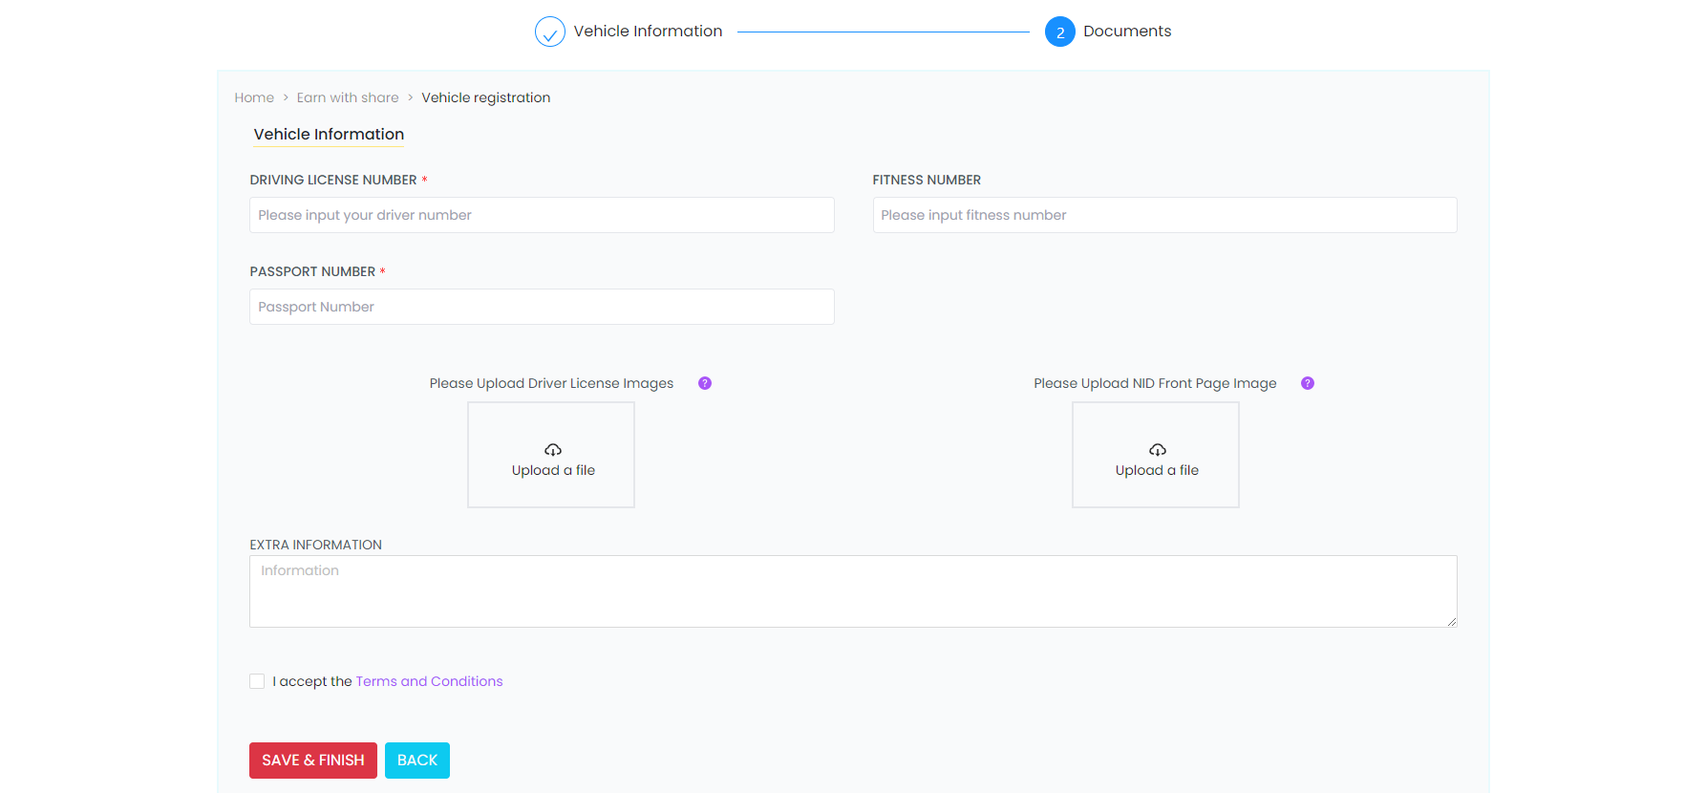Screen dimensions: 1685x793
Task: Click Upload a file box for Driver License
Action: [551, 455]
